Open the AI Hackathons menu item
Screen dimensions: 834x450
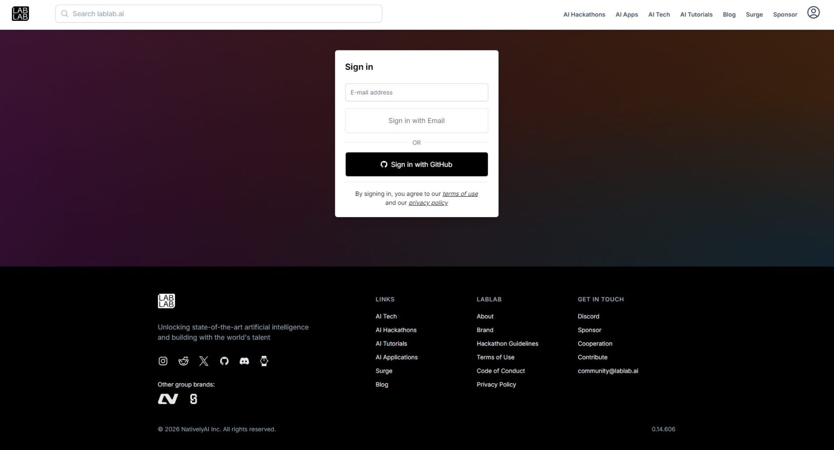(x=584, y=14)
